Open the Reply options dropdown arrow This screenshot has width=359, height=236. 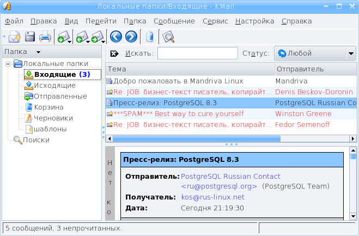pos(88,42)
